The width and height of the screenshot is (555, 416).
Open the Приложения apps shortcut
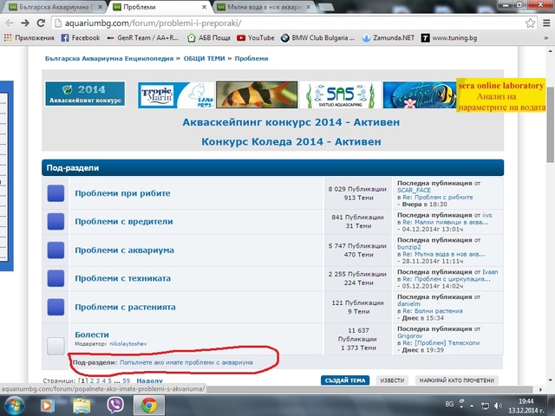[x=28, y=38]
